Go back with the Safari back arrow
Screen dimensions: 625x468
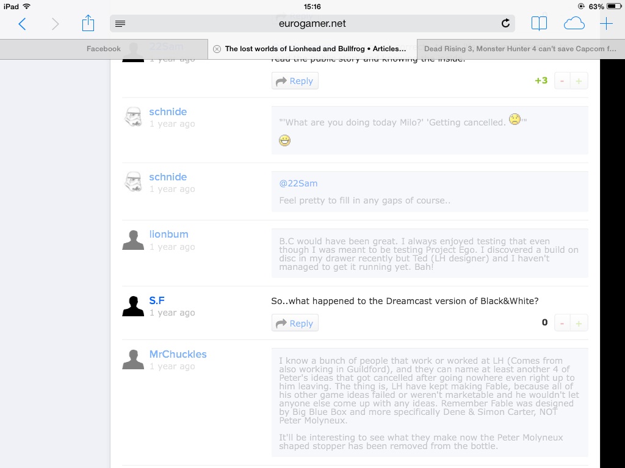(x=23, y=24)
